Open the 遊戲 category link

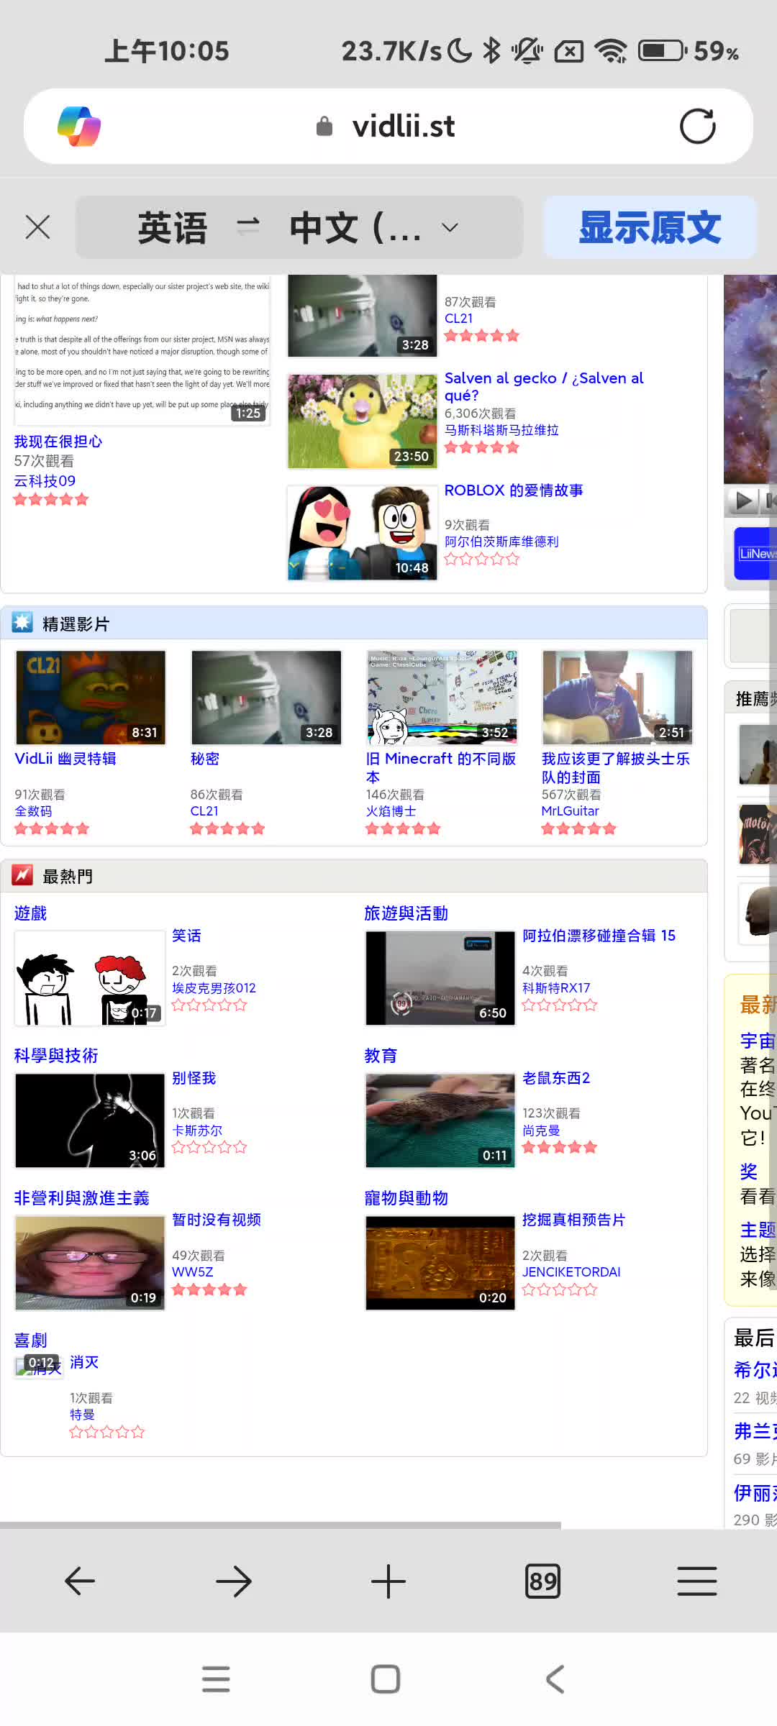coord(30,913)
